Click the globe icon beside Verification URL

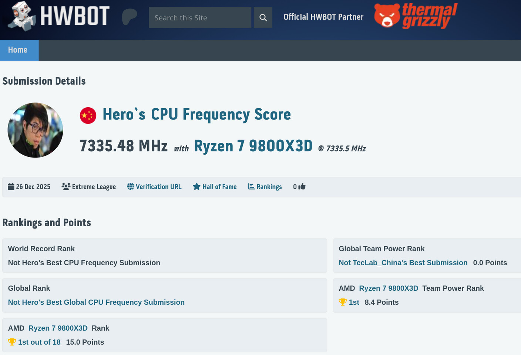[x=131, y=187]
